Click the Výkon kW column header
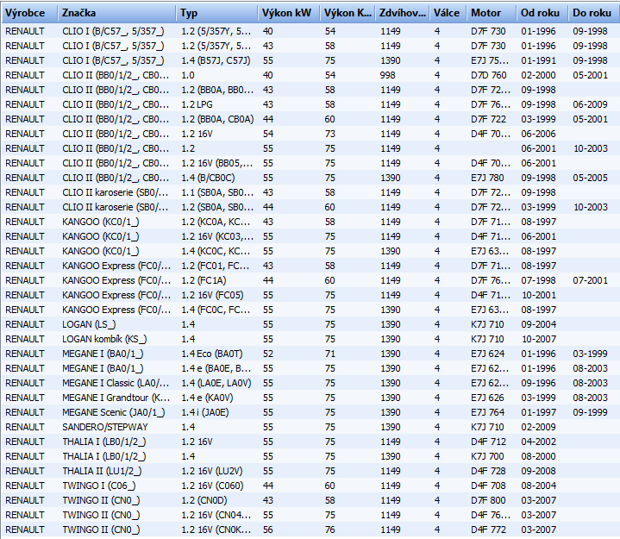The width and height of the screenshot is (620, 539). (x=289, y=13)
